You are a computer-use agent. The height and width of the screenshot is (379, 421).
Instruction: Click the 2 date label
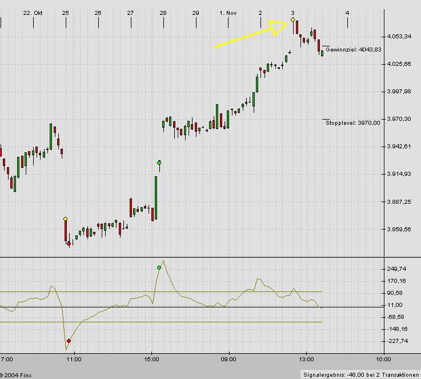click(x=260, y=13)
